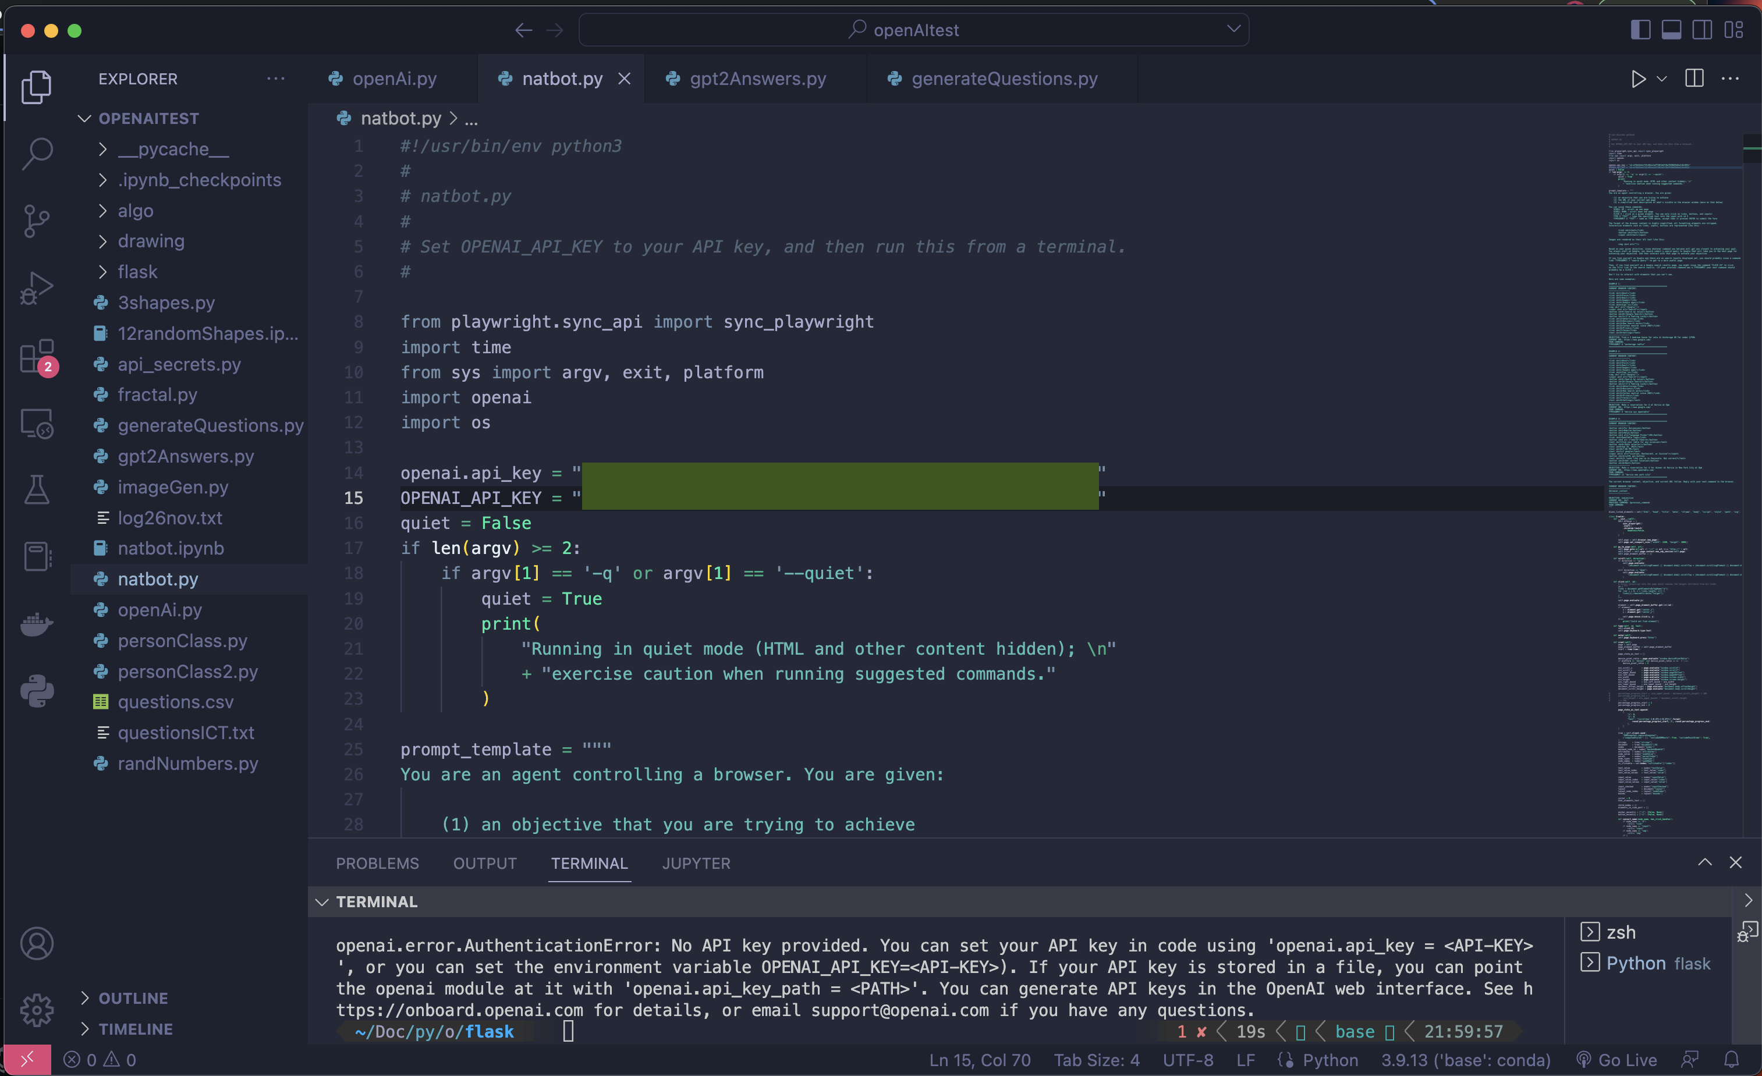Image resolution: width=1762 pixels, height=1076 pixels.
Task: Open notifications bell in status bar
Action: tap(1731, 1060)
